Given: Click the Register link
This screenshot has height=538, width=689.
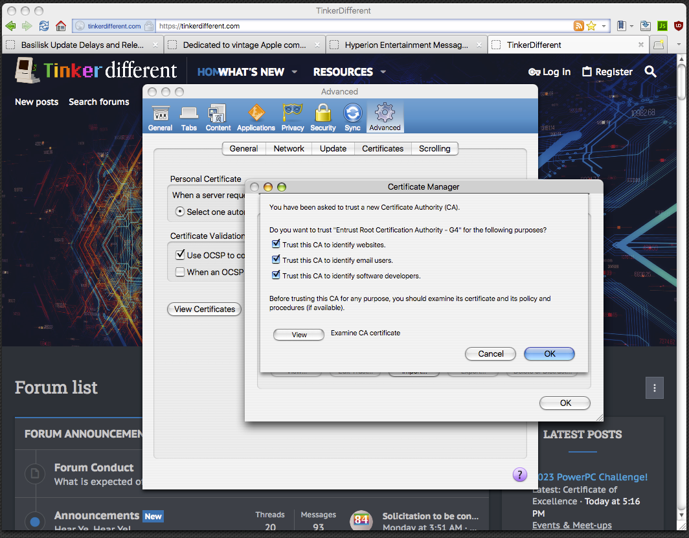Looking at the screenshot, I should (x=607, y=72).
